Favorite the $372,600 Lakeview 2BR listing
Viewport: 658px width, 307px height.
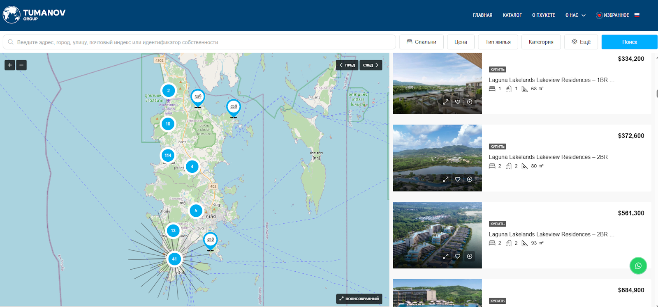pyautogui.click(x=458, y=179)
